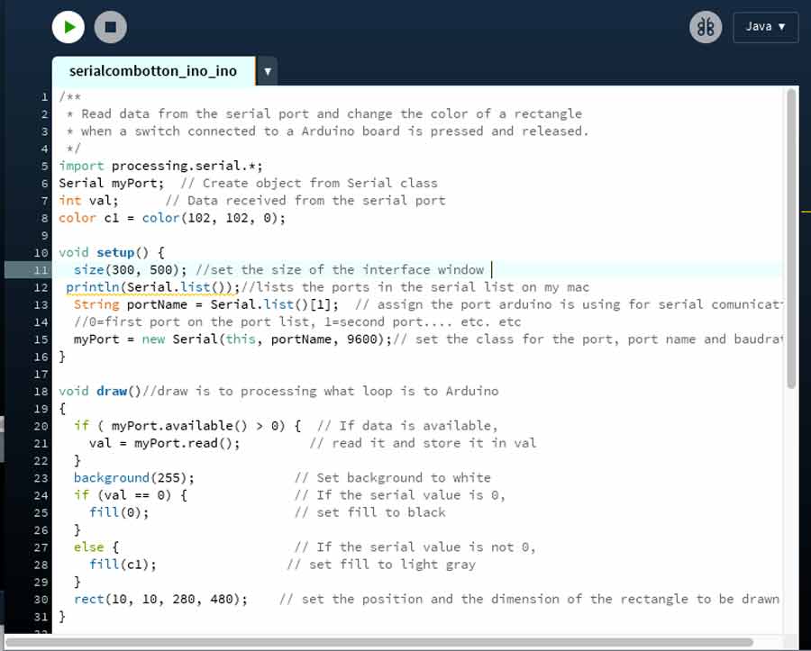This screenshot has height=651, width=811.
Task: Click highlighted line number 11 in gutter
Action: [x=41, y=270]
